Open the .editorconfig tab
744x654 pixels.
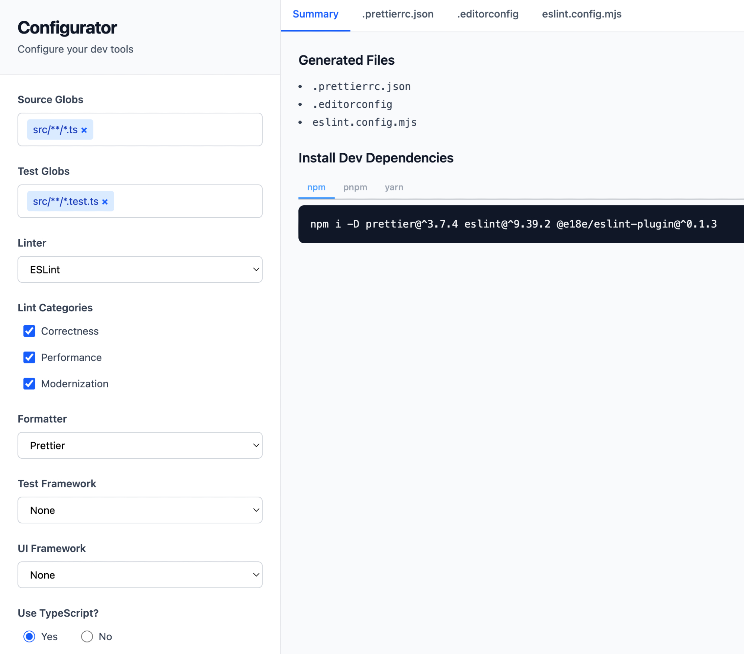(x=487, y=14)
